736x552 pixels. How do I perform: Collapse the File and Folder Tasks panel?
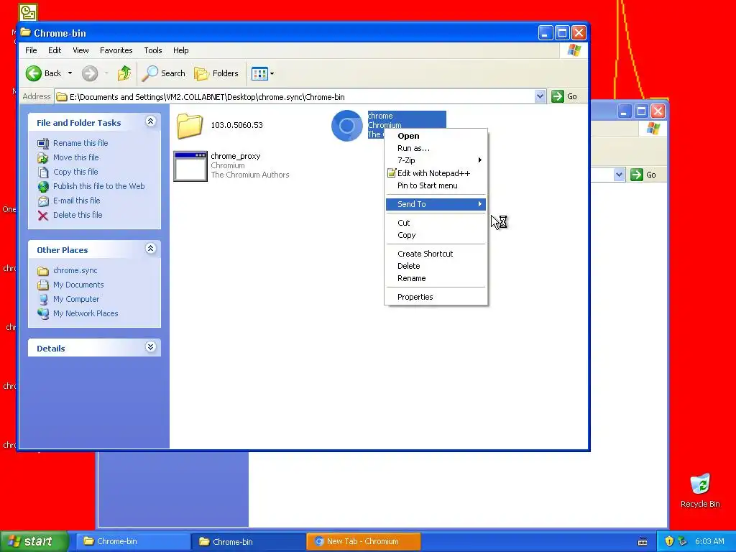tap(150, 121)
